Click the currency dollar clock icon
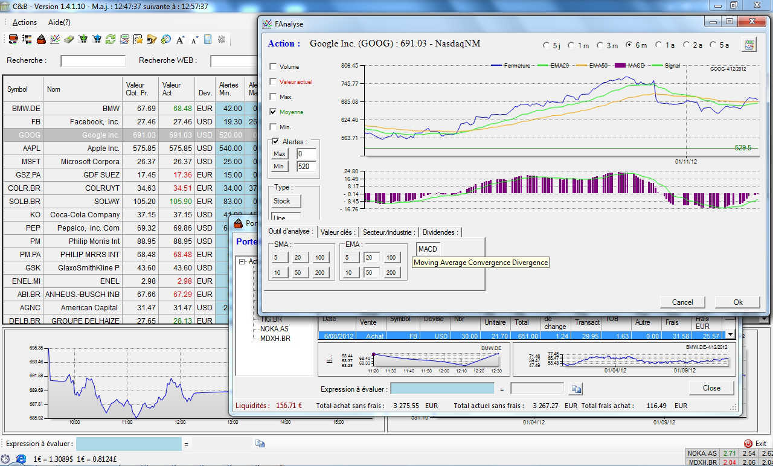 166,39
